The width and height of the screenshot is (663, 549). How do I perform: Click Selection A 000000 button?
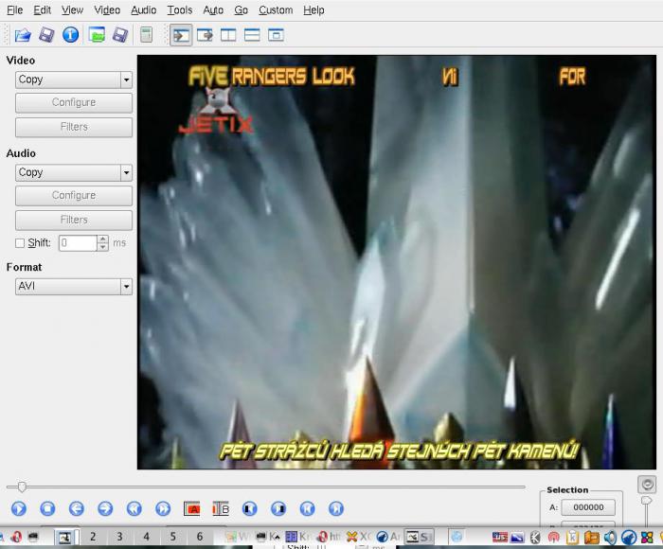click(x=588, y=507)
